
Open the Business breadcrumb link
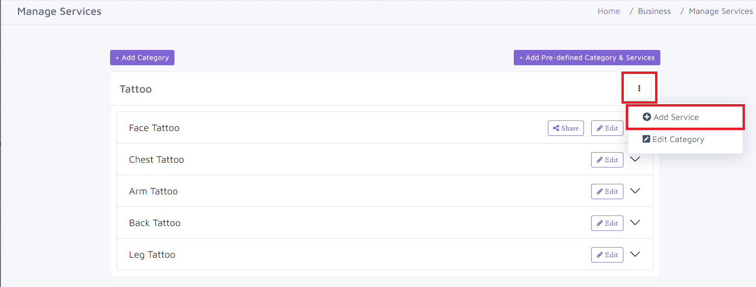coord(654,11)
